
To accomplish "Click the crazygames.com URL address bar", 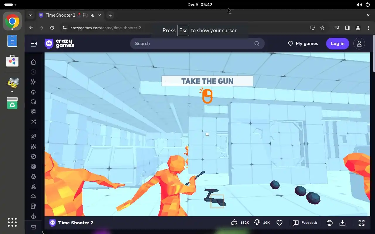I will (106, 28).
